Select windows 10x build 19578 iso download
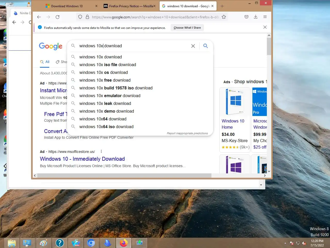The width and height of the screenshot is (330, 248). 140,88
